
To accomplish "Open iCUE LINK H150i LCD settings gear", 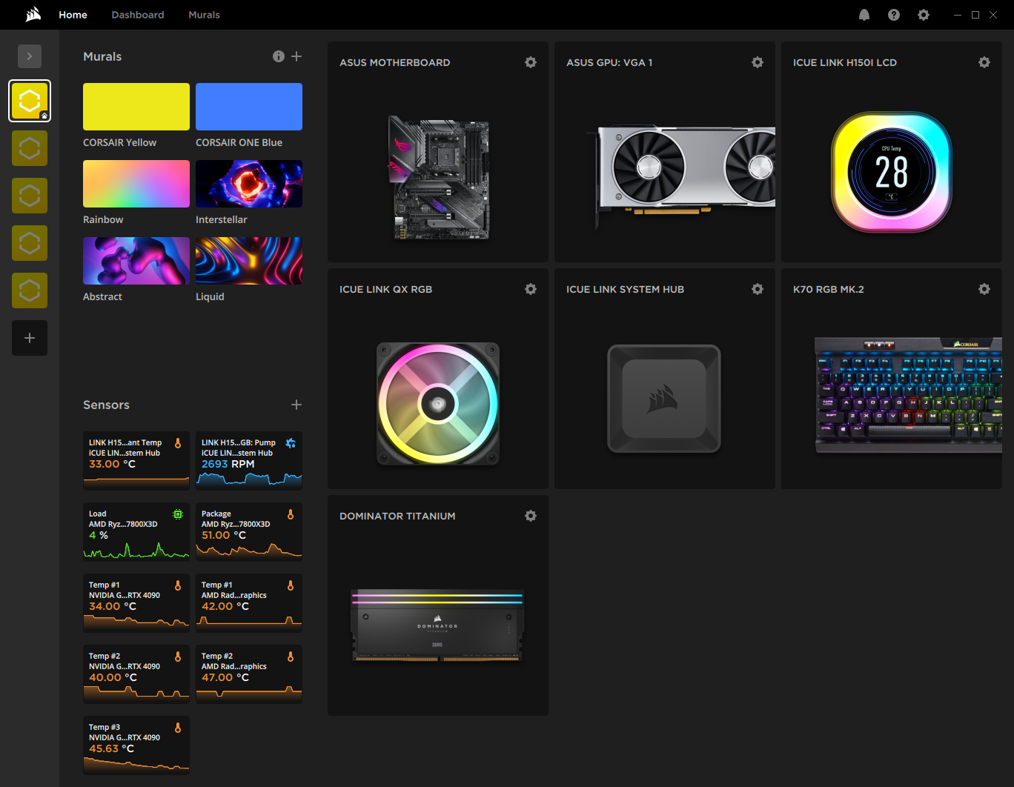I will [x=984, y=62].
